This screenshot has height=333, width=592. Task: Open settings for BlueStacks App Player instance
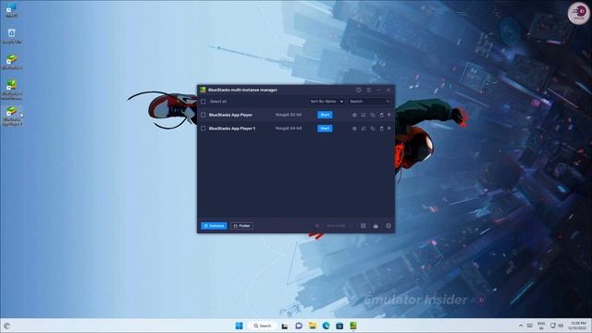(x=354, y=115)
